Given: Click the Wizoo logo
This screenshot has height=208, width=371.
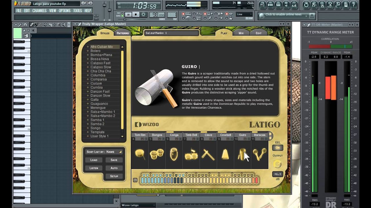Looking at the screenshot, I should pyautogui.click(x=147, y=125).
